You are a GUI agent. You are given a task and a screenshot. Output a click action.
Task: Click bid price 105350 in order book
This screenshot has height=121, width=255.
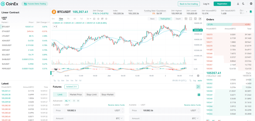(x=209, y=91)
